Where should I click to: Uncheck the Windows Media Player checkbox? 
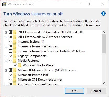click(x=15, y=65)
